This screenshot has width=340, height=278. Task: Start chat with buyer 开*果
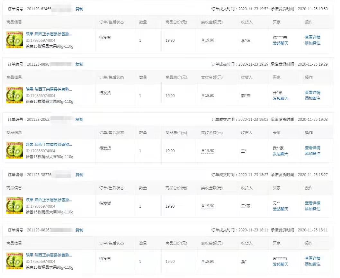click(280, 98)
